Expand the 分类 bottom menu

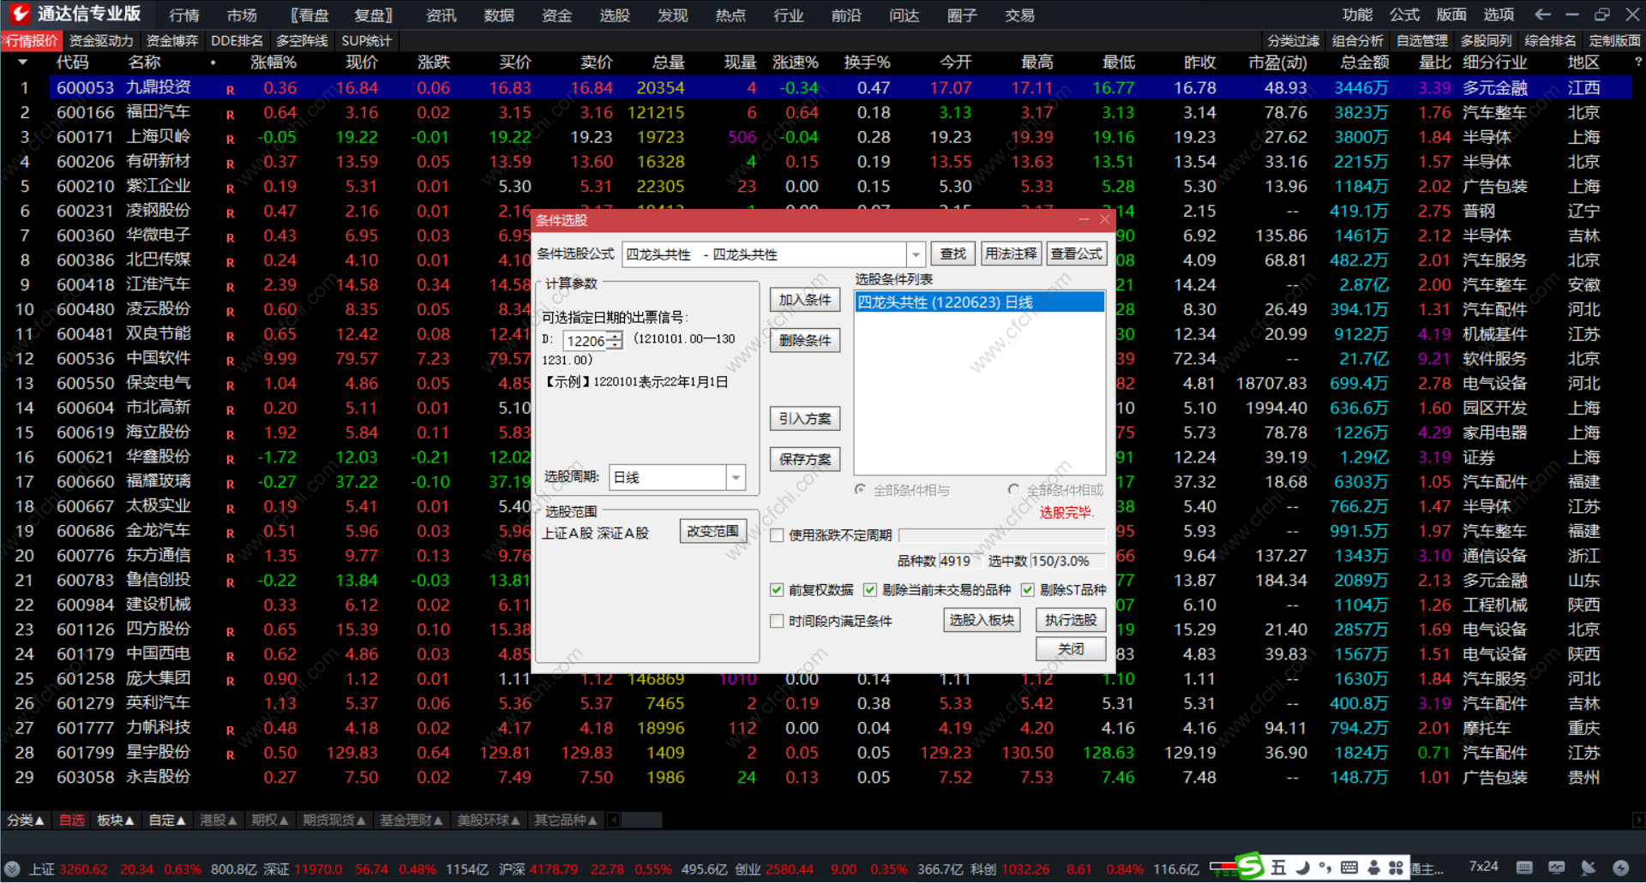(x=25, y=820)
